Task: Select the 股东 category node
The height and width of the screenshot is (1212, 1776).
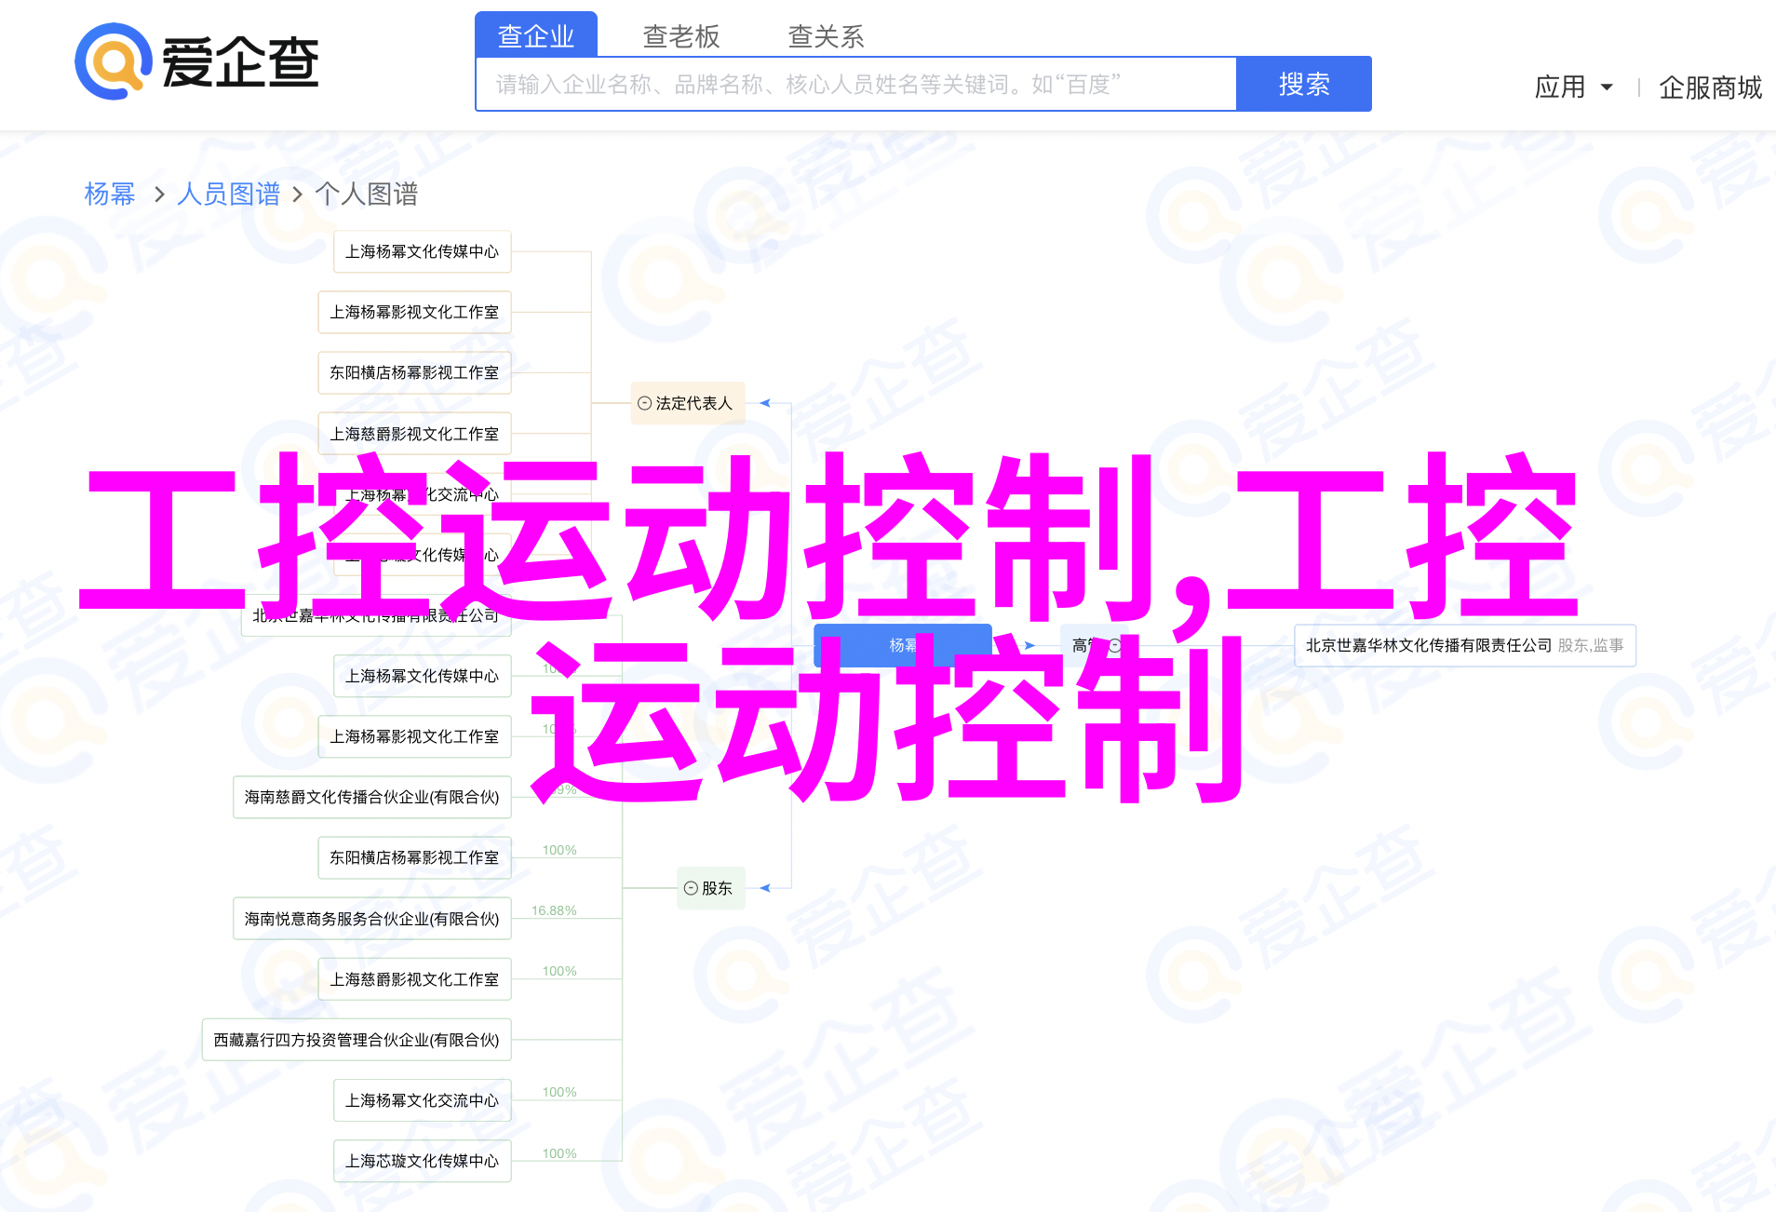Action: [x=710, y=888]
